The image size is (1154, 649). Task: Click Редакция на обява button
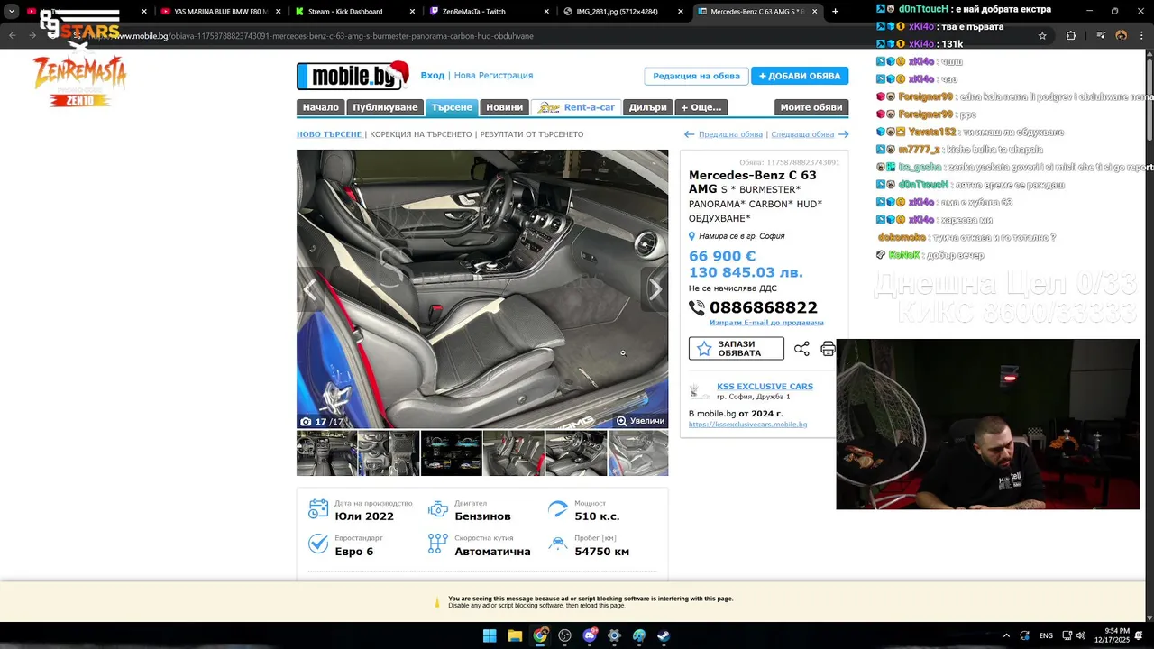696,77
